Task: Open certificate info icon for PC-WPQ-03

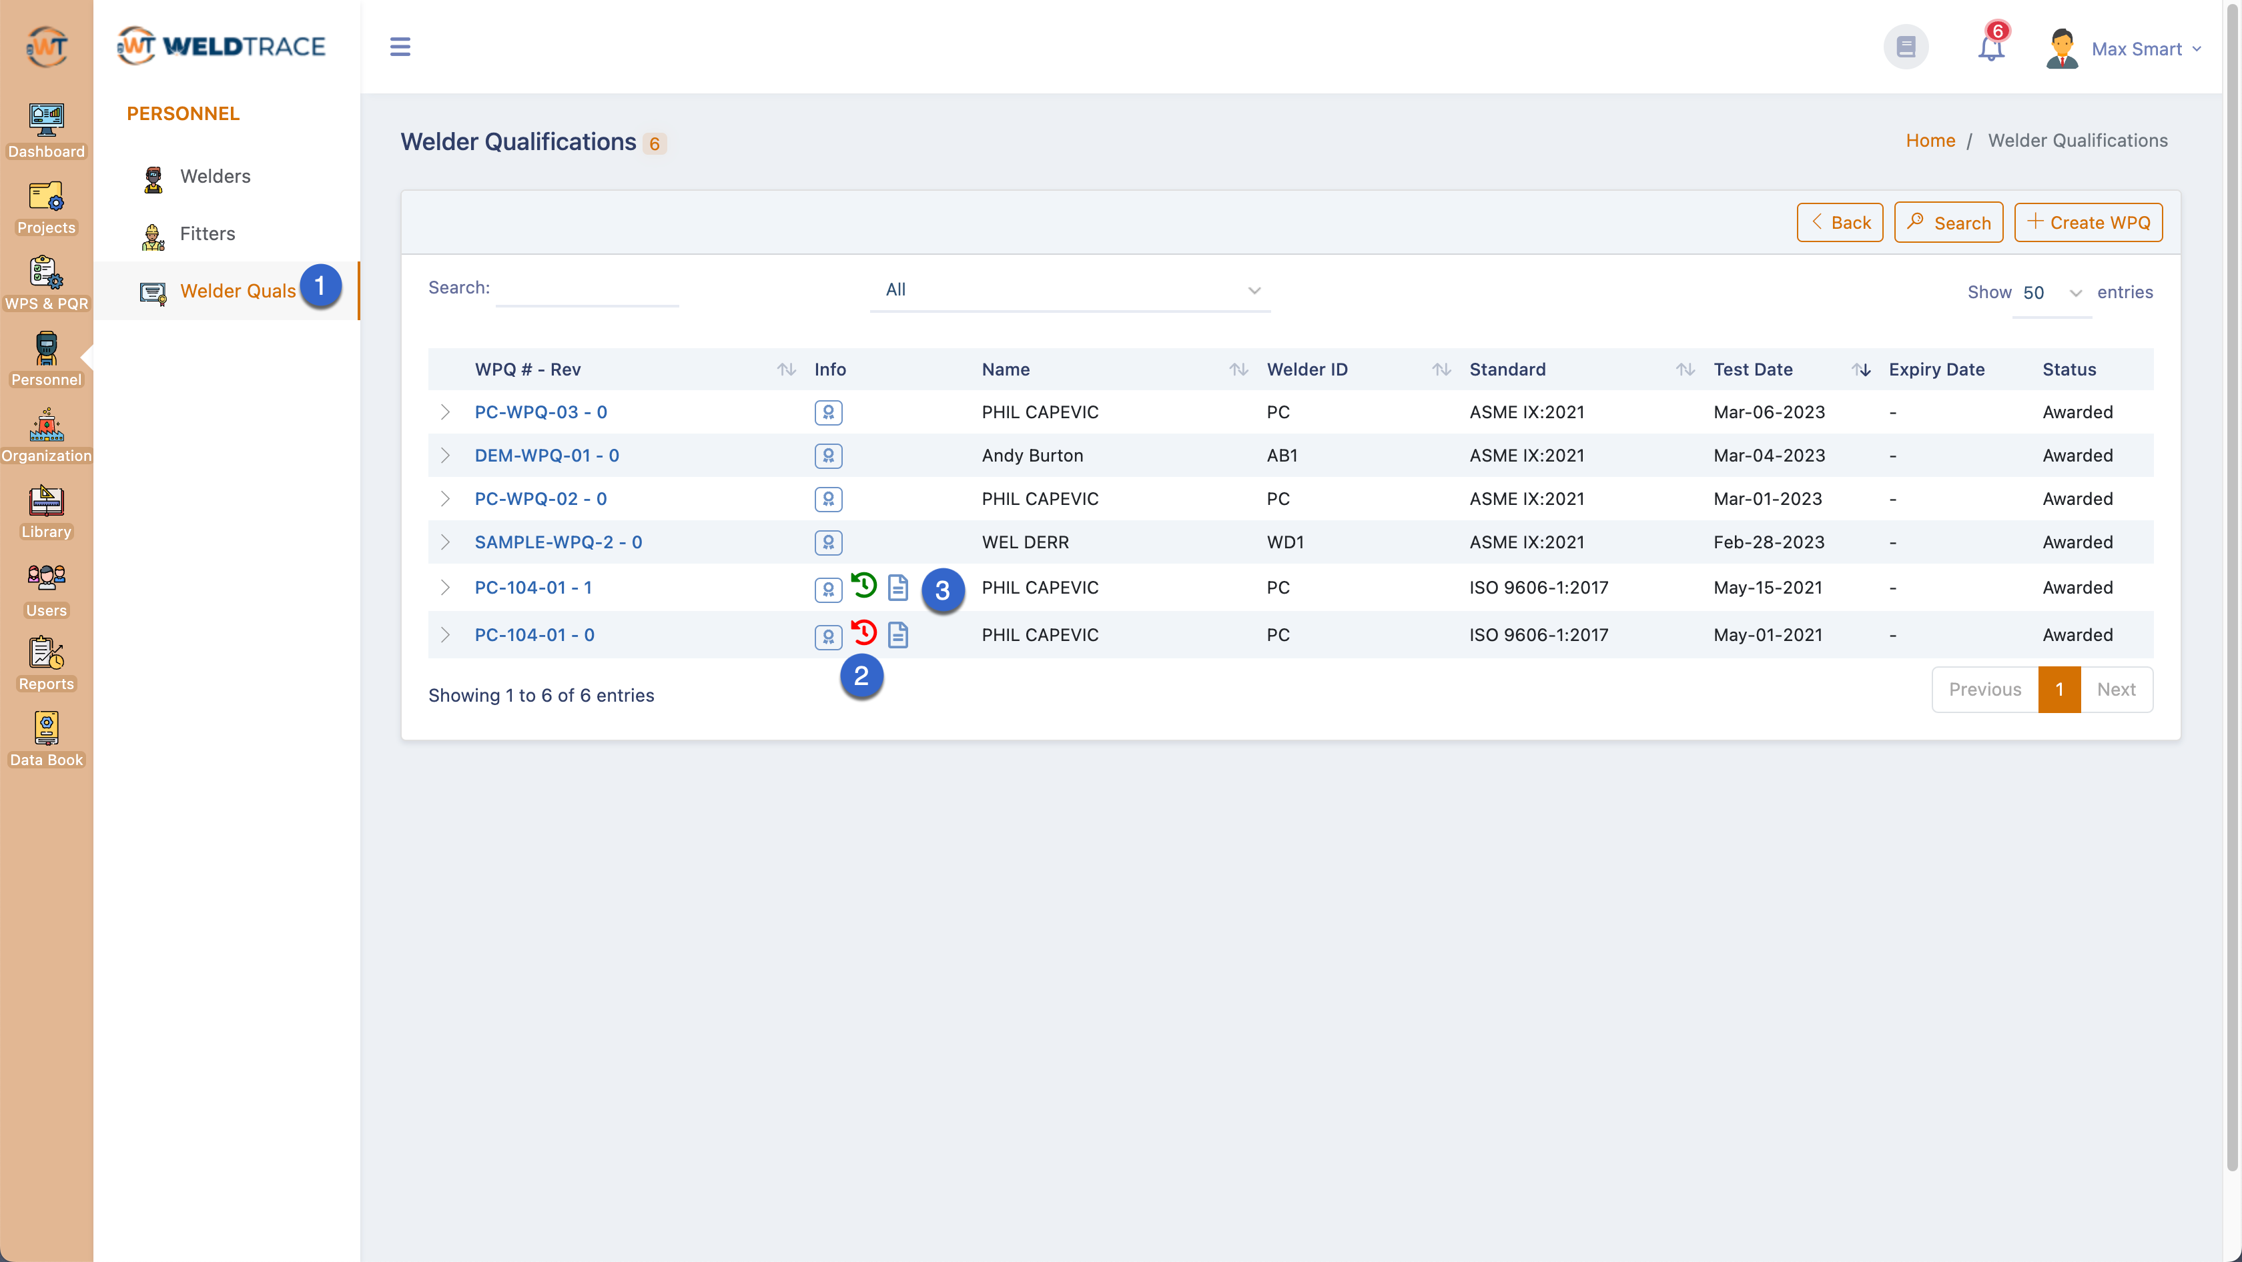Action: 827,412
